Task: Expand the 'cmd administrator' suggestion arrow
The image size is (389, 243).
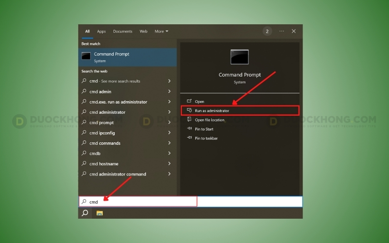Action: tap(169, 112)
